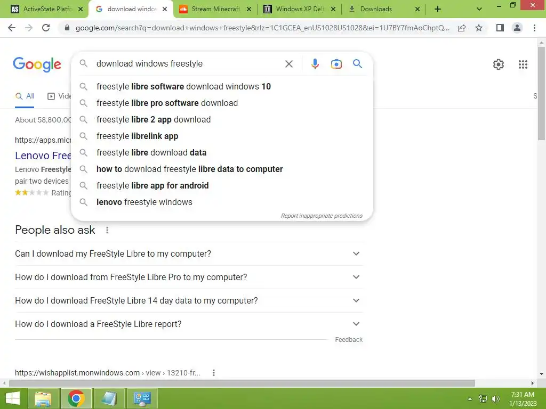The width and height of the screenshot is (546, 409).
Task: Expand 'download from FreeStyle Libre Pro' question
Action: point(189,277)
